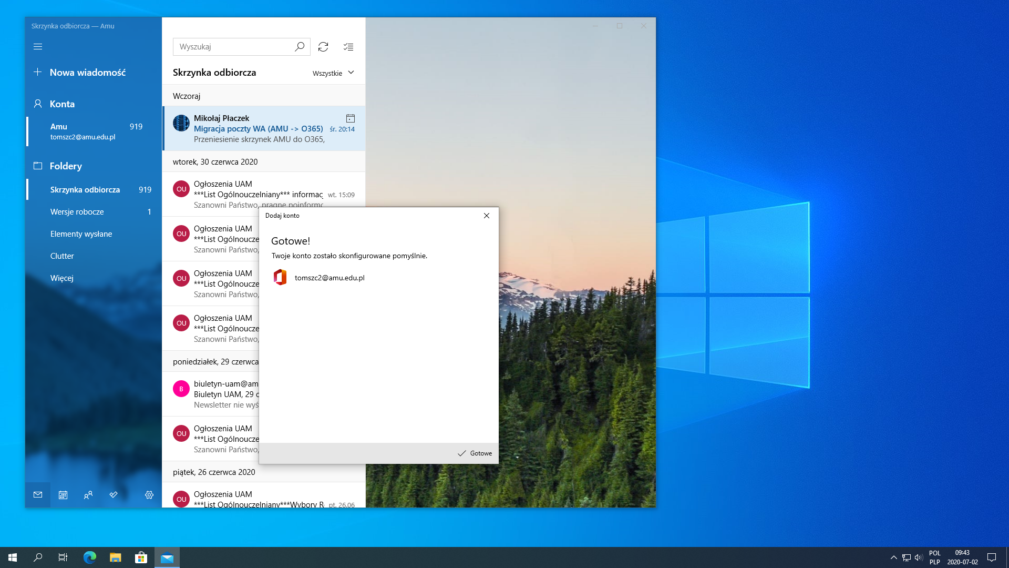Collapse the hamburger navigation menu

click(x=38, y=47)
